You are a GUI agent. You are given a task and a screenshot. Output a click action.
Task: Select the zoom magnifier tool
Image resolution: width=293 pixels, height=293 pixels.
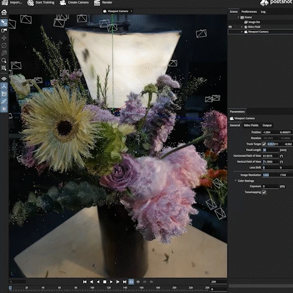[x=4, y=60]
